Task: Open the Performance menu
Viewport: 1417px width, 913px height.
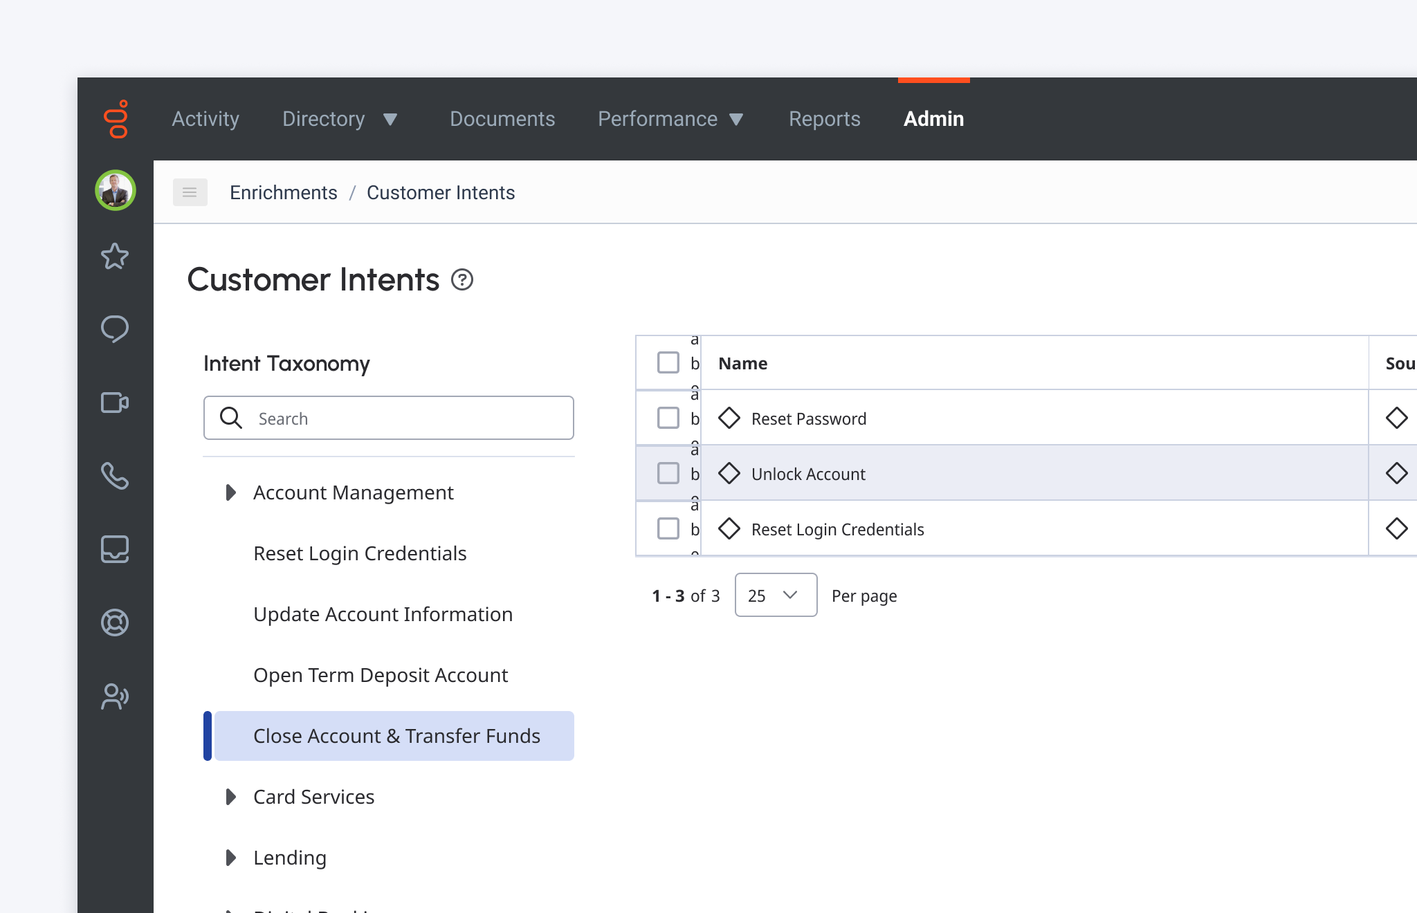Action: 670,119
